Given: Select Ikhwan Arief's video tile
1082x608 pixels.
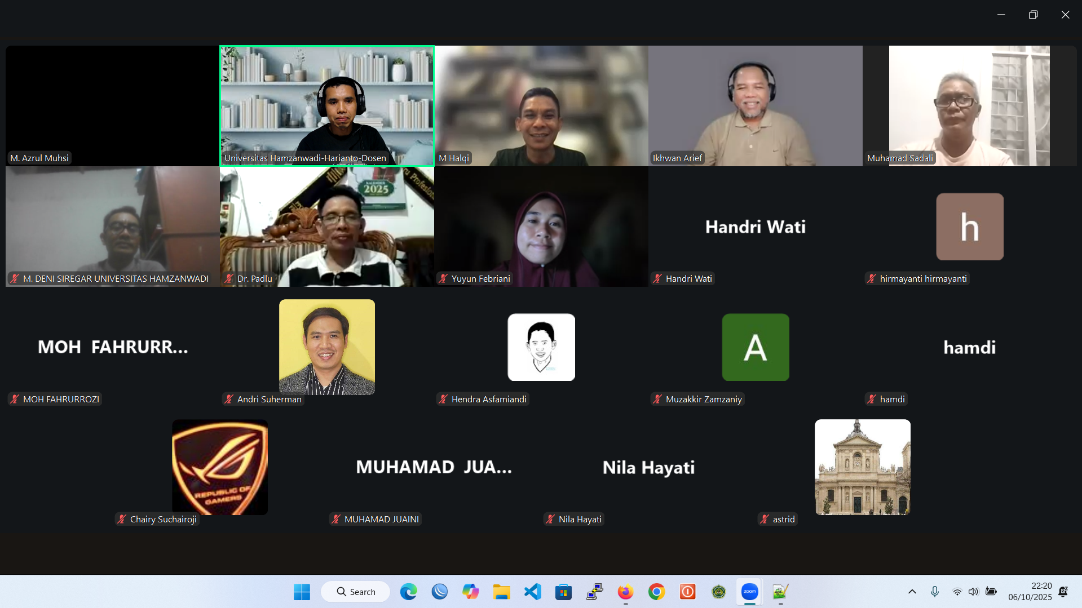Looking at the screenshot, I should [755, 105].
